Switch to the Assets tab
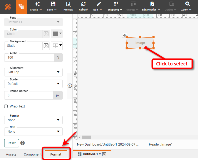This screenshot has width=198, height=160. 11,154
